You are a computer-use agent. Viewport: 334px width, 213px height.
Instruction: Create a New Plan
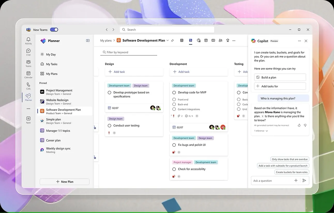(x=64, y=182)
